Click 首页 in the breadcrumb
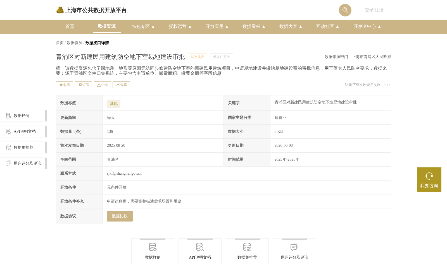 (x=60, y=43)
